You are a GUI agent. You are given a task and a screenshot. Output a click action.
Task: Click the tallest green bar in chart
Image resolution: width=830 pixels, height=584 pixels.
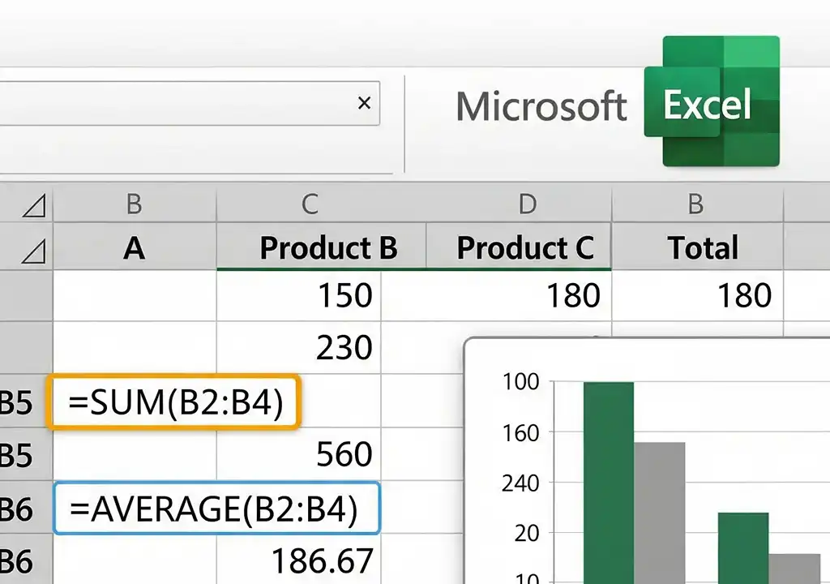[x=609, y=483]
